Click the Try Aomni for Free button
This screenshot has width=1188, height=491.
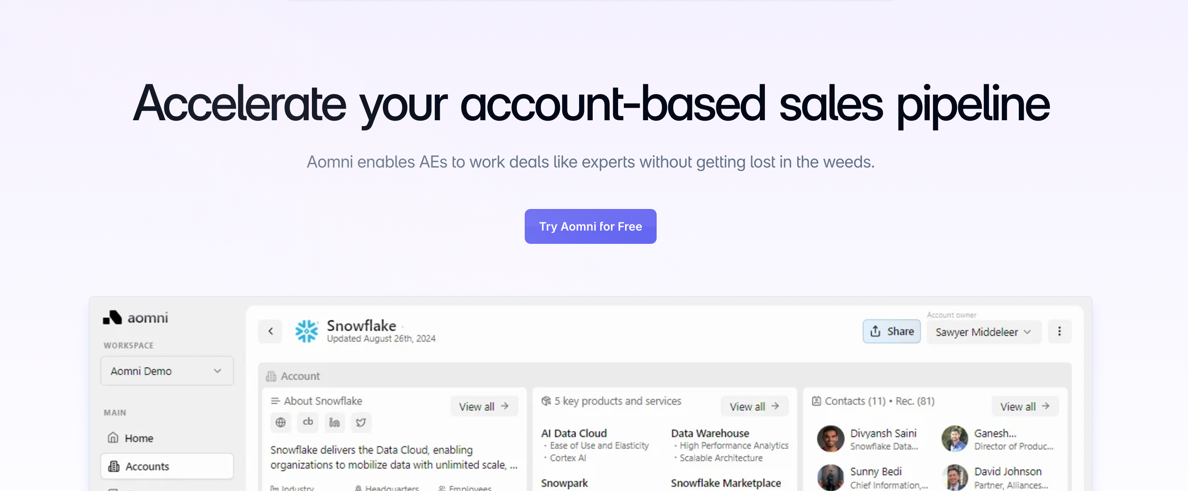pos(590,226)
